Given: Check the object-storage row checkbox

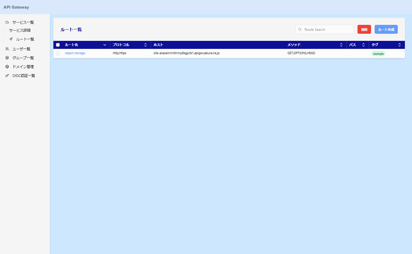Looking at the screenshot, I should coord(58,53).
